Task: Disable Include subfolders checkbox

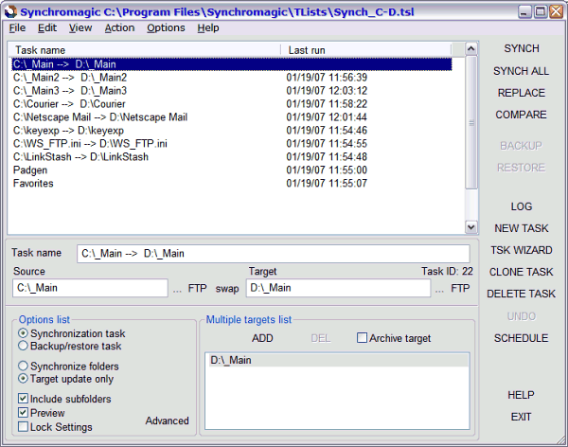Action: [24, 400]
